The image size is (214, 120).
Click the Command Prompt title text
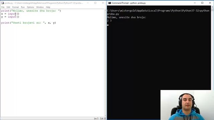[x=129, y=3]
